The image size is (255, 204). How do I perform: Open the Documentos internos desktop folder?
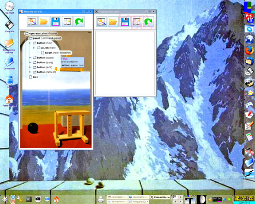9,46
